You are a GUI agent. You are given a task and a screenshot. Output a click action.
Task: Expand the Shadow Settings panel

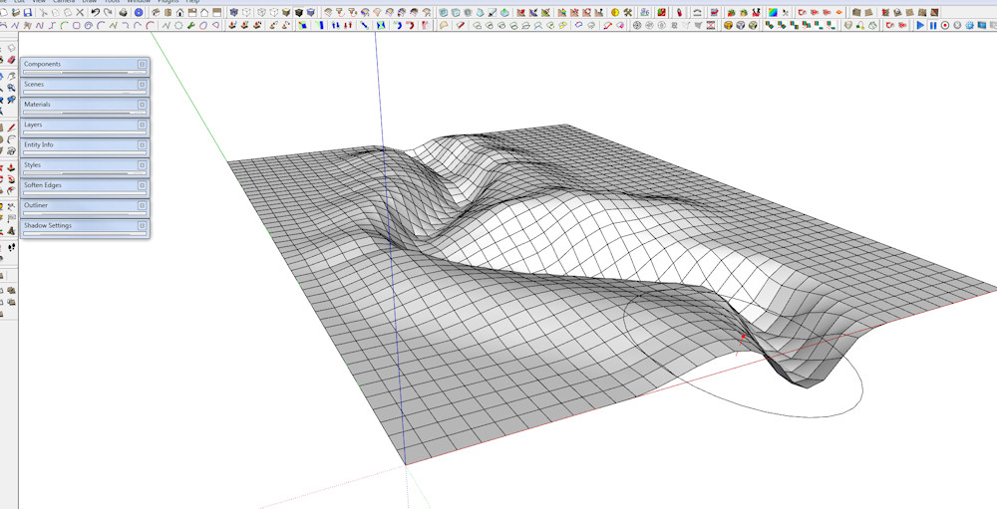pyautogui.click(x=85, y=225)
